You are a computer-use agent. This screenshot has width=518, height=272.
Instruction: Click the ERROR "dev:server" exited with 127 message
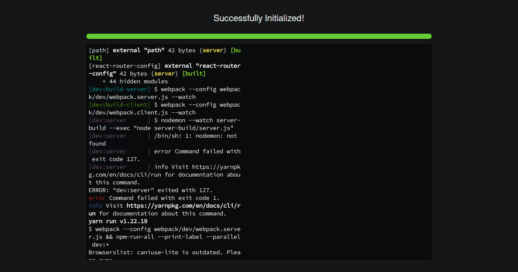coord(150,190)
